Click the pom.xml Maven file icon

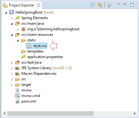(17, 101)
